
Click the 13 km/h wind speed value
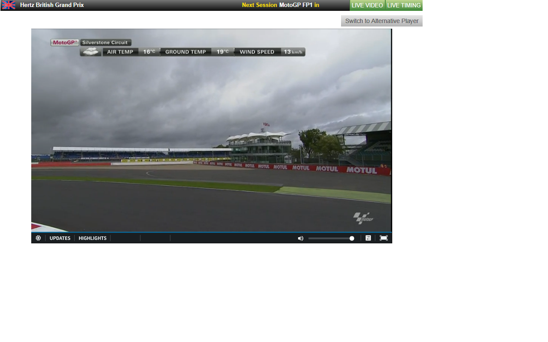tap(293, 52)
